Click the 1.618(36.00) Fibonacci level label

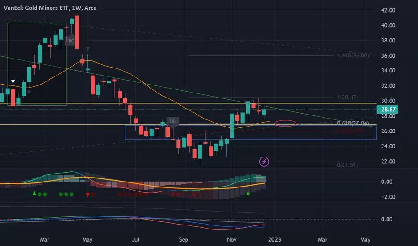(353, 55)
